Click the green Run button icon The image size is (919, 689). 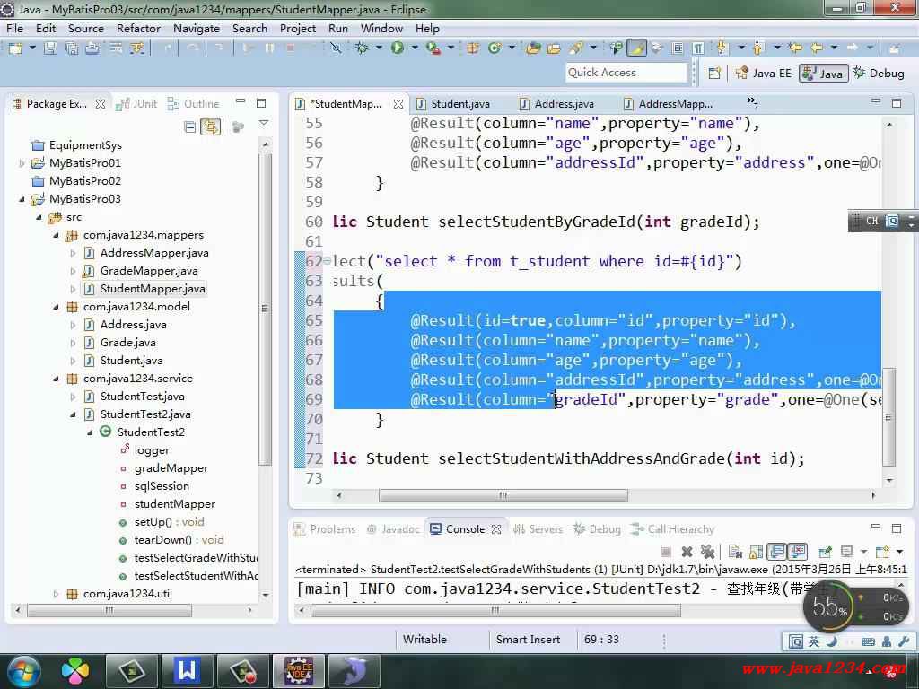(398, 48)
